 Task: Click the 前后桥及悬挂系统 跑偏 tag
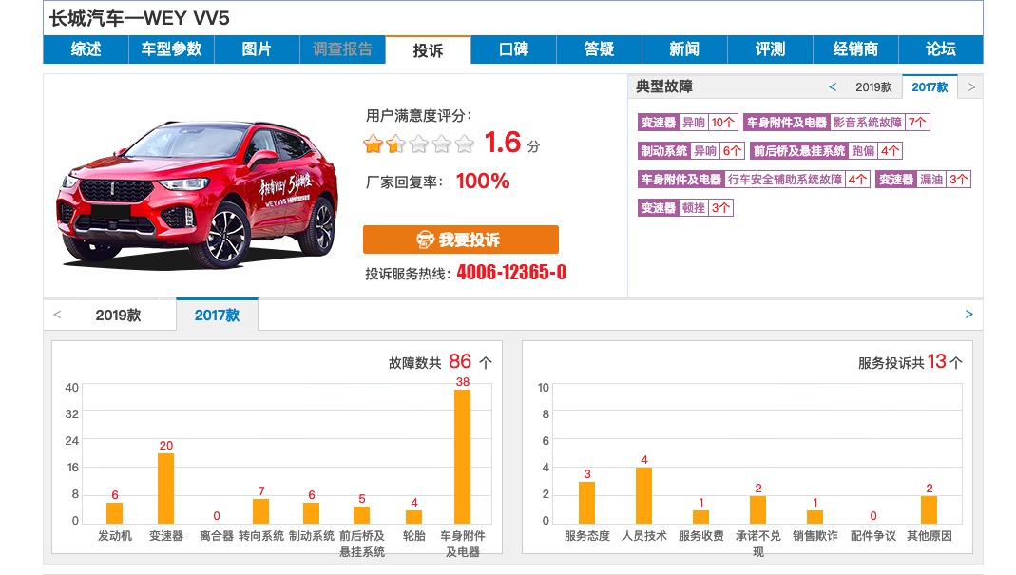click(x=826, y=150)
